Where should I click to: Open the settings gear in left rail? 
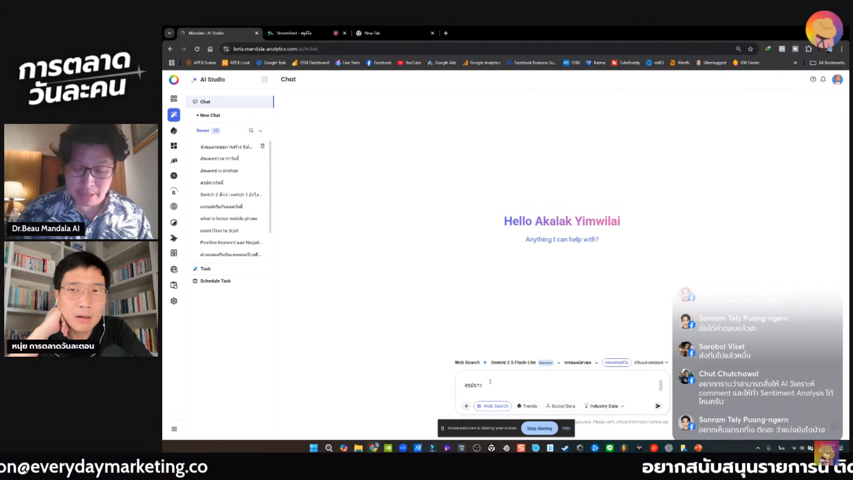(174, 301)
